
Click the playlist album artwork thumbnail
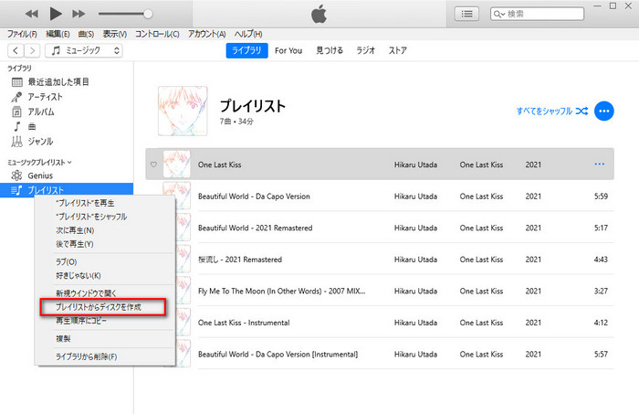click(x=183, y=111)
